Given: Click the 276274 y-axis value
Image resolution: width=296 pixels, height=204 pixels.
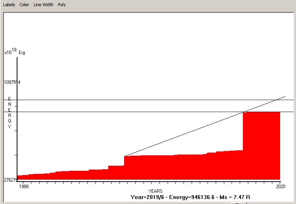Looking at the screenshot, I should coord(11,180).
